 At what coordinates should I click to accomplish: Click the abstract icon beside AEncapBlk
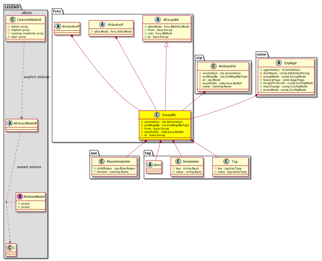(x=158, y=20)
